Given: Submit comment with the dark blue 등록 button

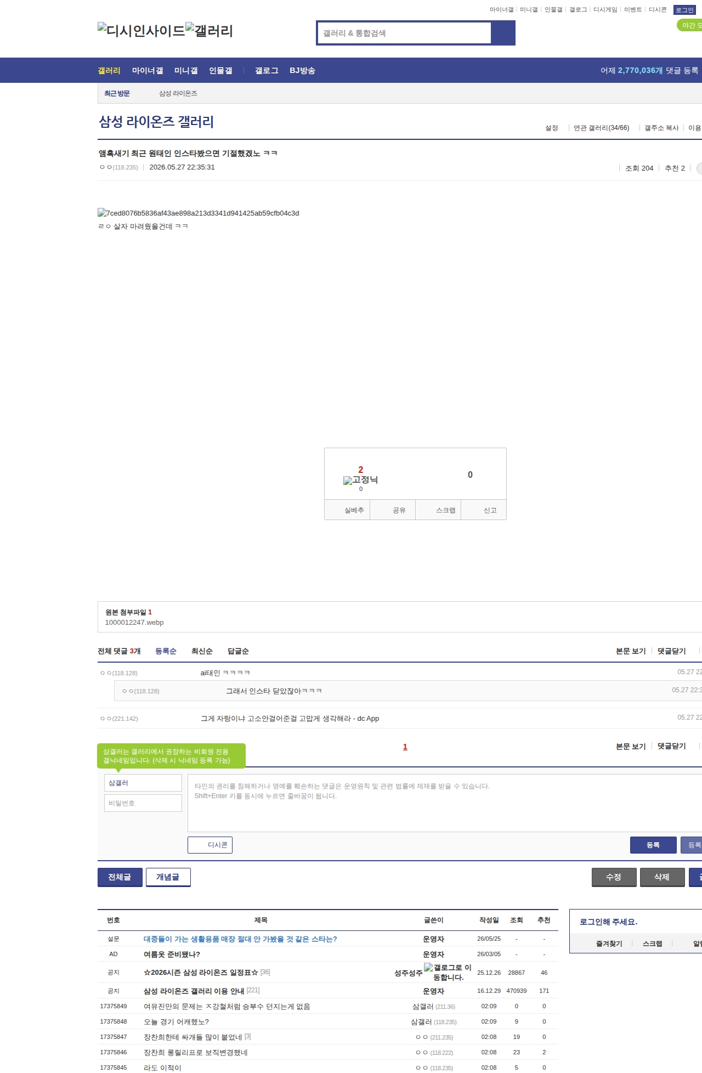Looking at the screenshot, I should 653,845.
